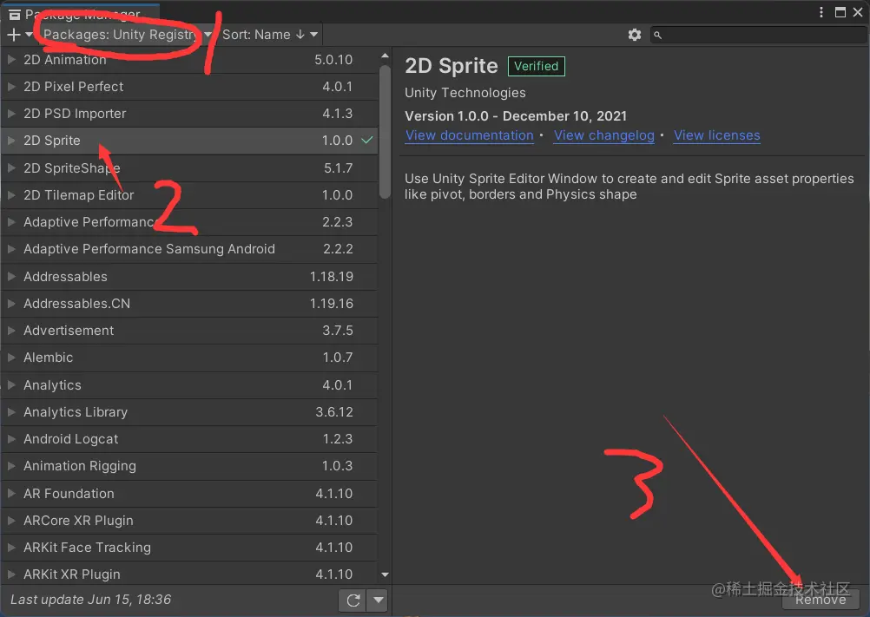Image resolution: width=870 pixels, height=617 pixels.
Task: Click version 3.6.12 of Analytics Library
Action: [334, 412]
